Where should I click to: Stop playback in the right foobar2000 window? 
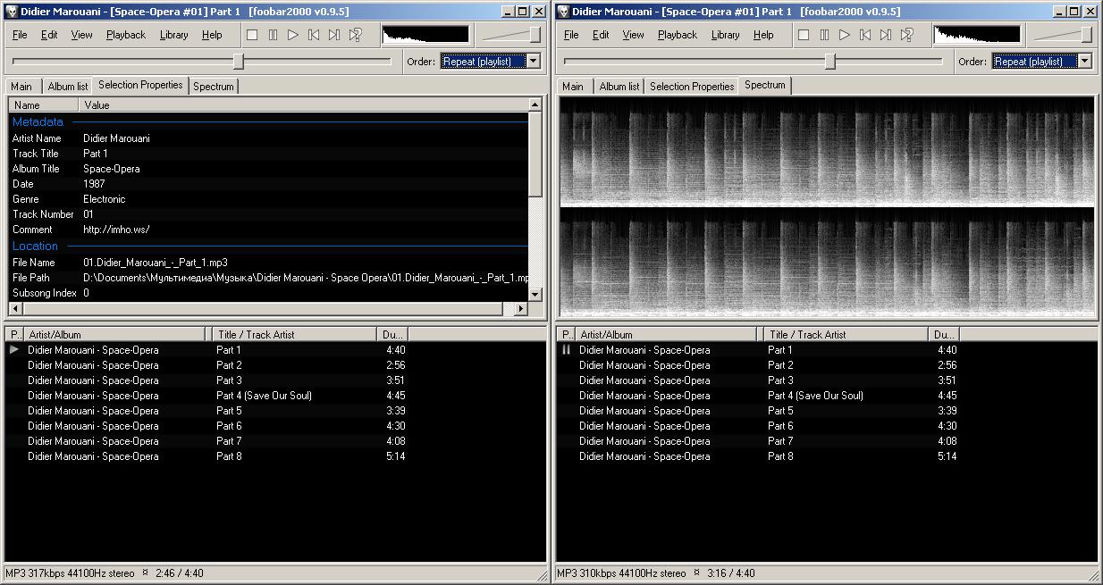coord(804,35)
